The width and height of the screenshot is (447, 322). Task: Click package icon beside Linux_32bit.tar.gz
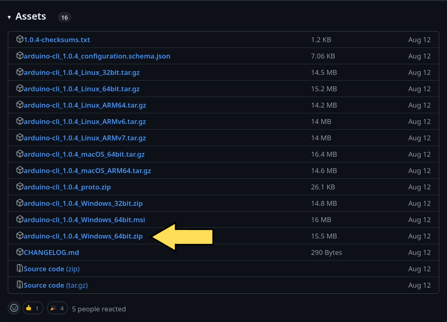[x=20, y=72]
